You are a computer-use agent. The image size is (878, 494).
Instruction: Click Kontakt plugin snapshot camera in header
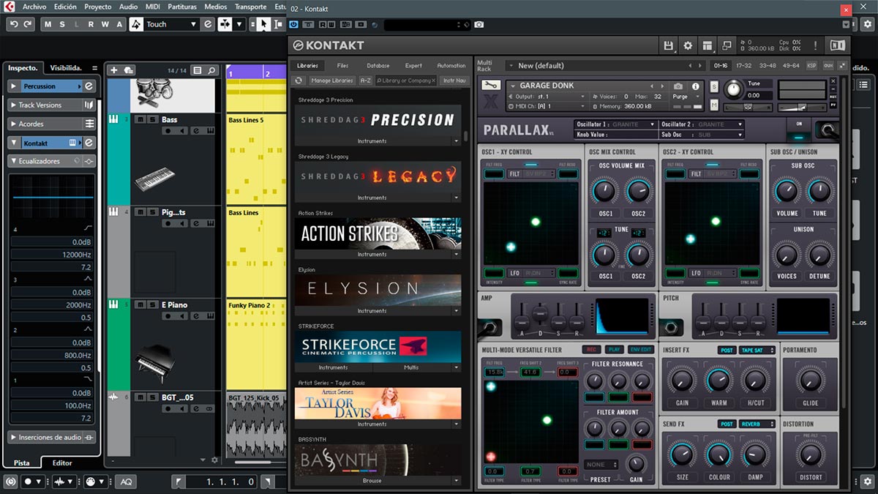479,24
